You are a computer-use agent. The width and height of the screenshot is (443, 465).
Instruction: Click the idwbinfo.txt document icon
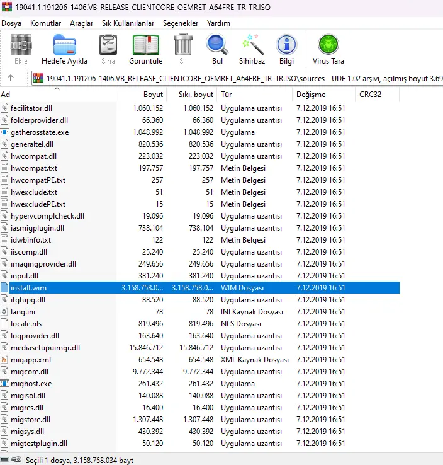point(4,239)
